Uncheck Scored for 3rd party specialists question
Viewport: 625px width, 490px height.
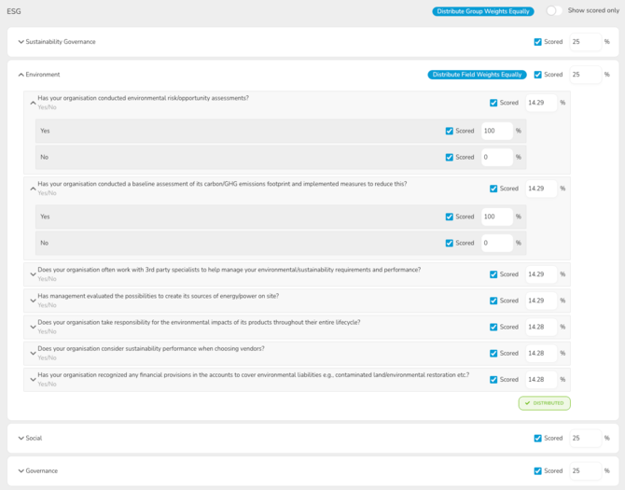coord(493,274)
